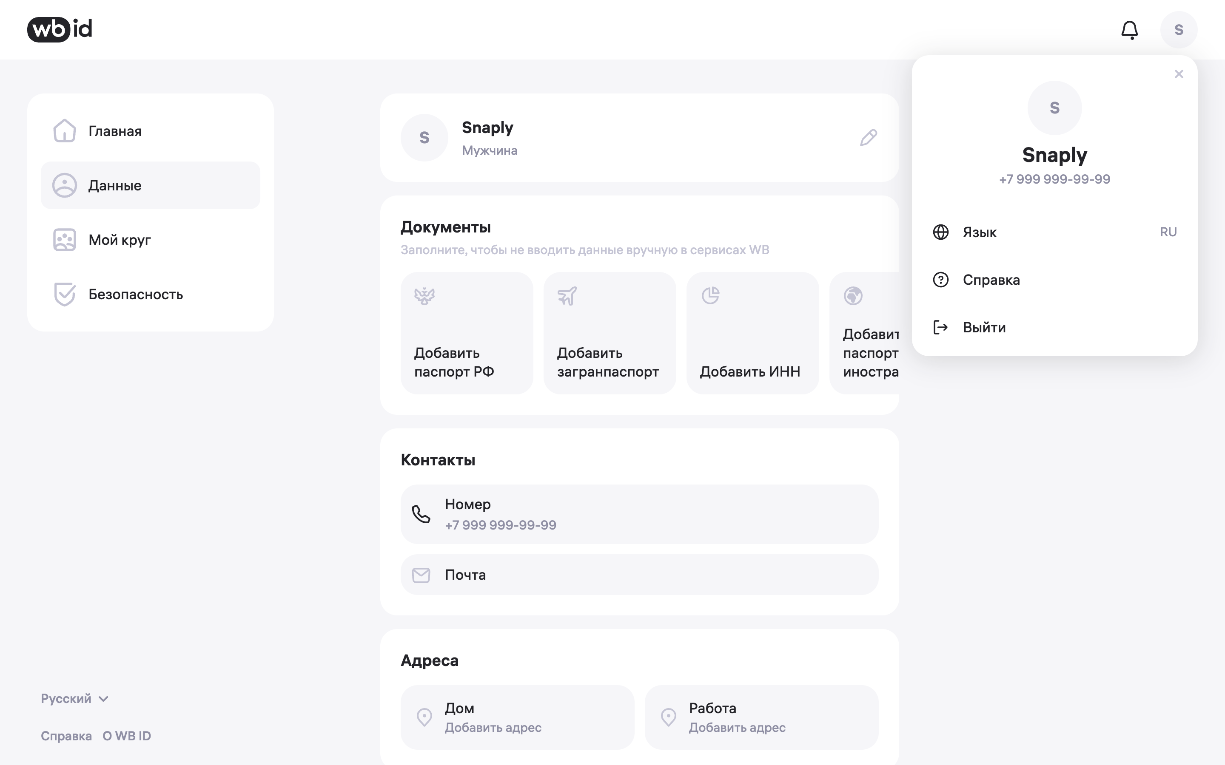
Task: Click the WB ID logo
Action: pos(60,29)
